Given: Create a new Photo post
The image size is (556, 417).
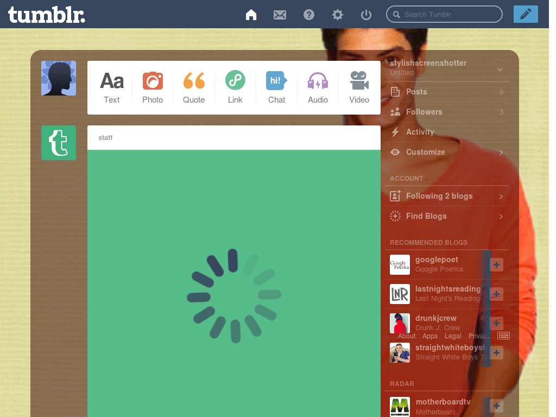Looking at the screenshot, I should pyautogui.click(x=153, y=87).
